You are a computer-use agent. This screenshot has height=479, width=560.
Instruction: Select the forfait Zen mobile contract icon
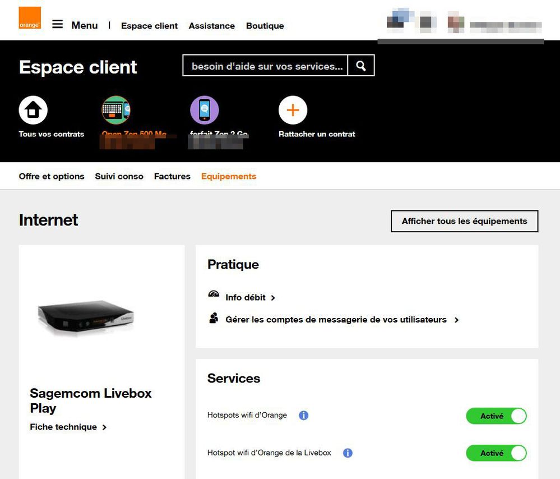coord(205,110)
